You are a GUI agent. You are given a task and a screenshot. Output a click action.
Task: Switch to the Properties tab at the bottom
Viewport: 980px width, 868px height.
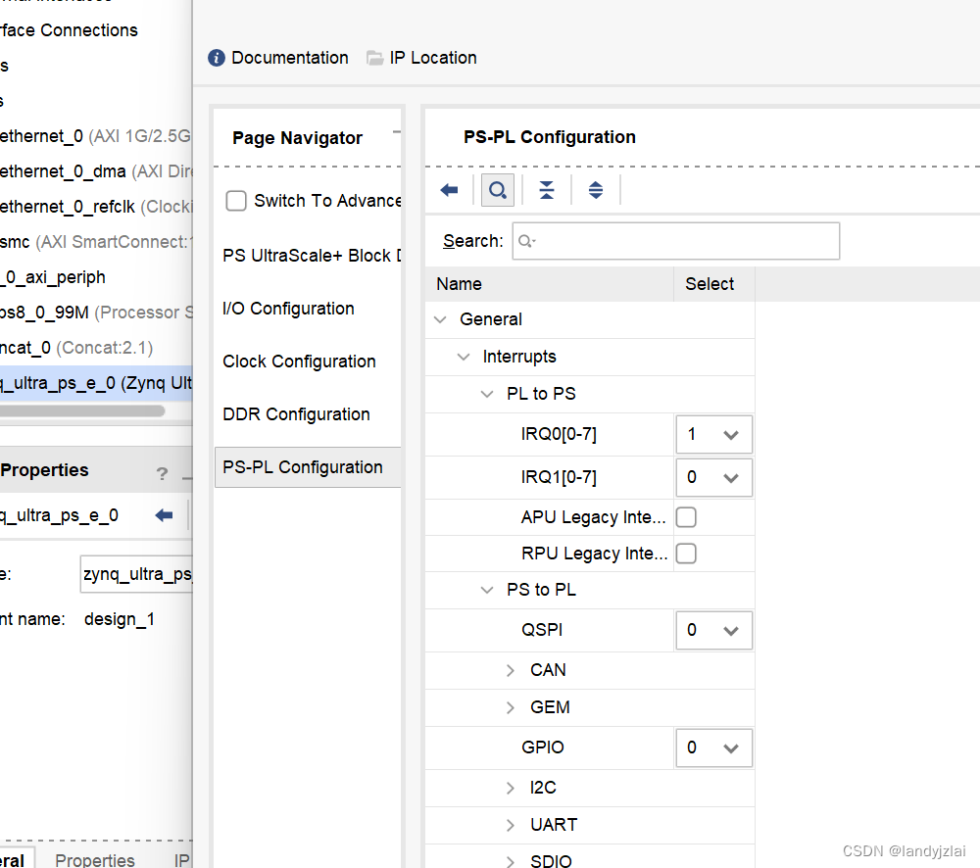94,860
